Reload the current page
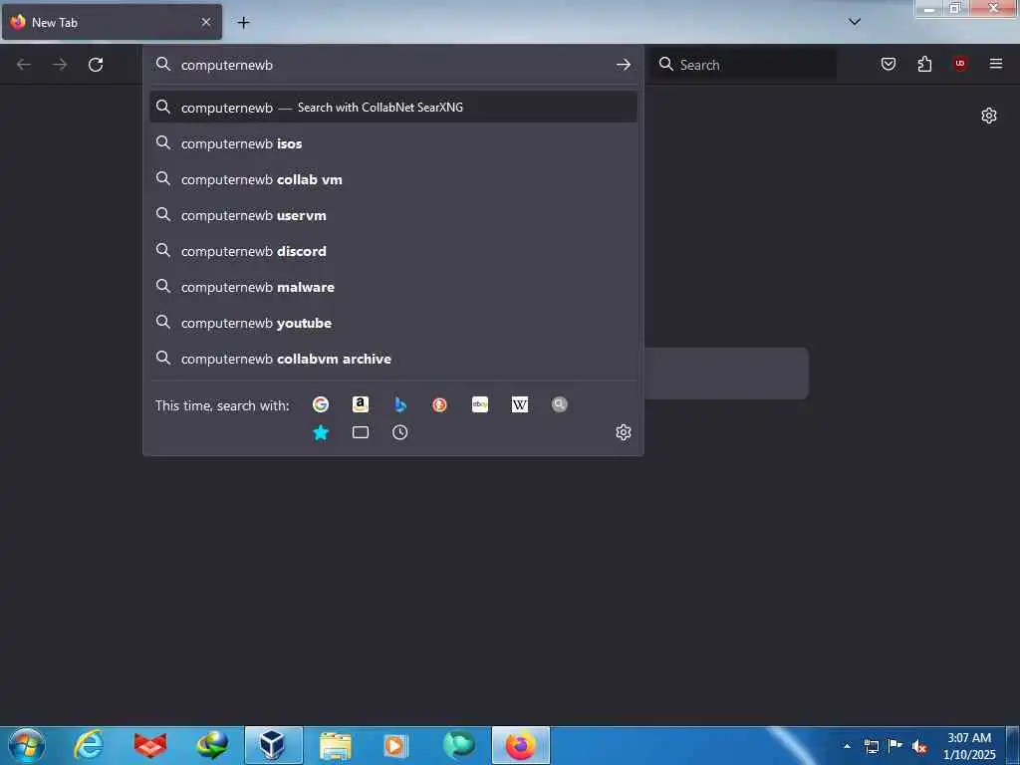Image resolution: width=1020 pixels, height=765 pixels. coord(96,65)
